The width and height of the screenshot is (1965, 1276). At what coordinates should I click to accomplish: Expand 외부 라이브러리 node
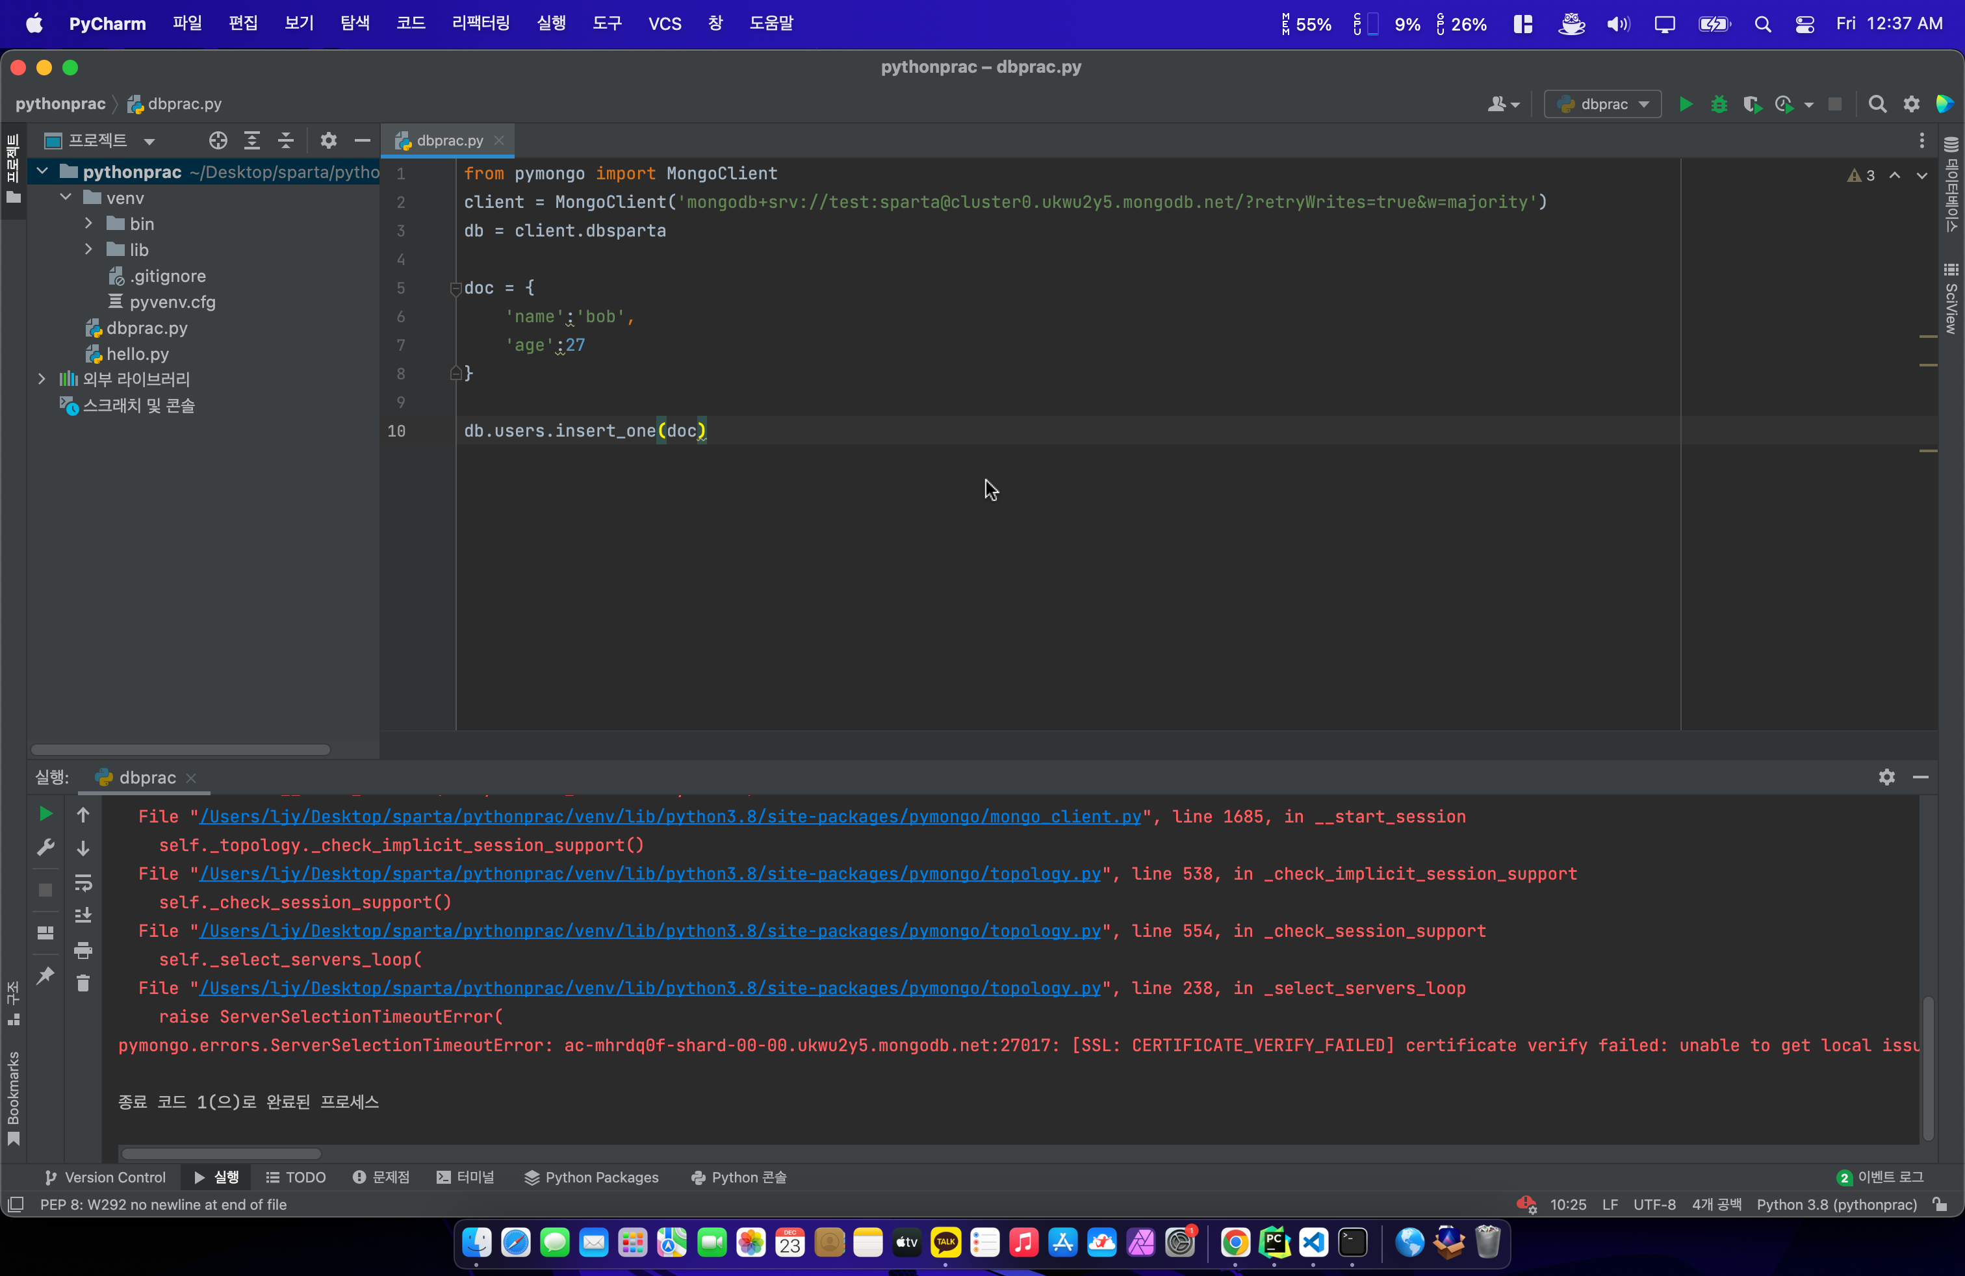point(42,379)
